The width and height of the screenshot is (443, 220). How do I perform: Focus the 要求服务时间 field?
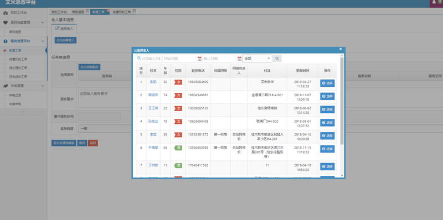[100, 117]
